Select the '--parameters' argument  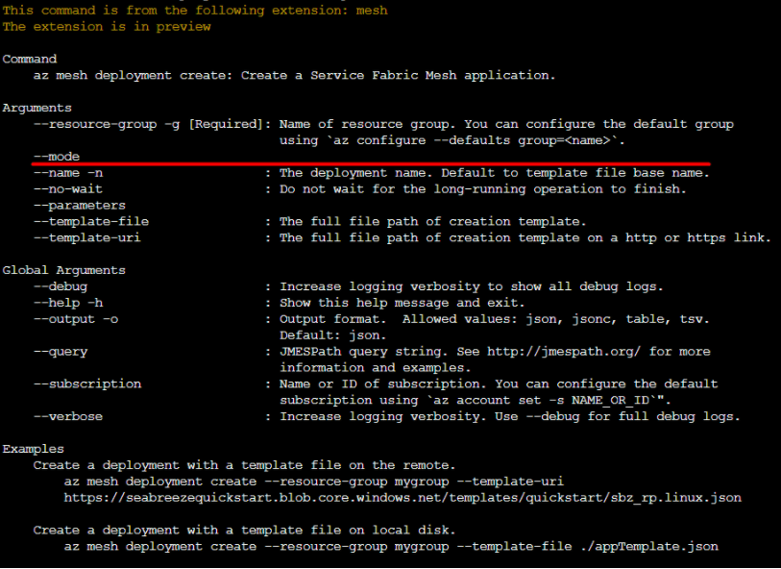point(79,206)
